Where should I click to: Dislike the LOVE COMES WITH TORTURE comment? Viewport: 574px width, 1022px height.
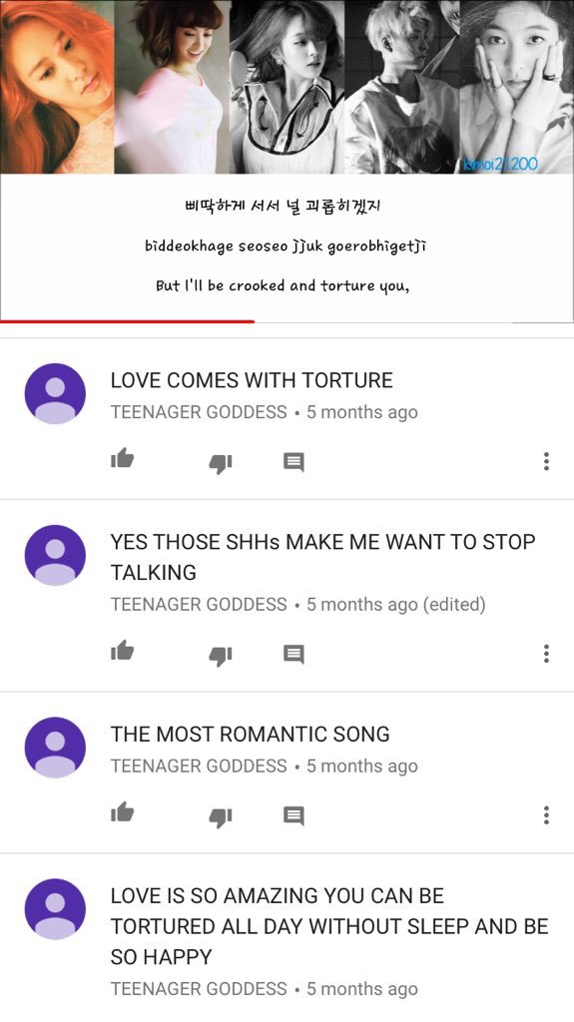221,463
